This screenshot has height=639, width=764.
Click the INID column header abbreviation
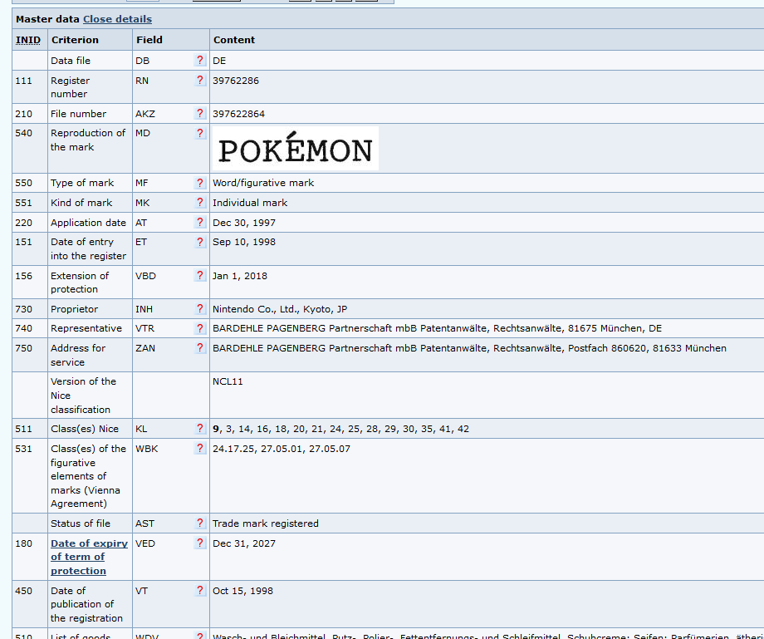(28, 40)
